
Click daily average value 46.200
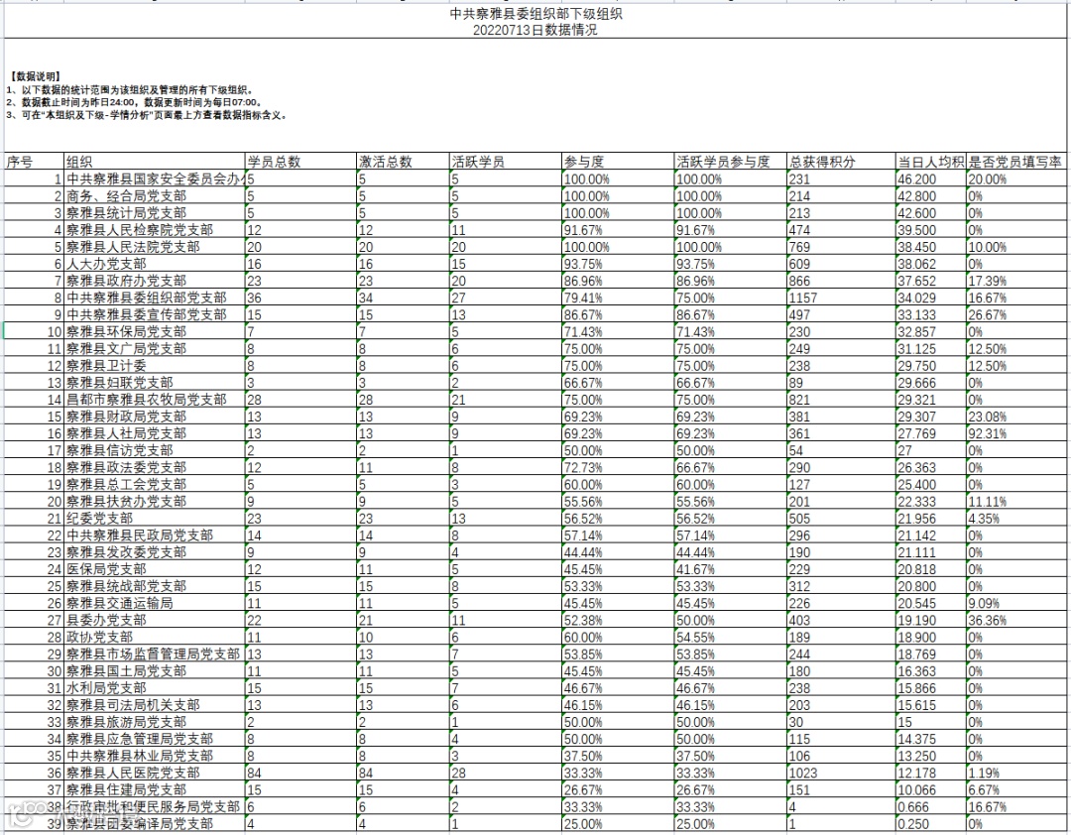click(x=931, y=179)
